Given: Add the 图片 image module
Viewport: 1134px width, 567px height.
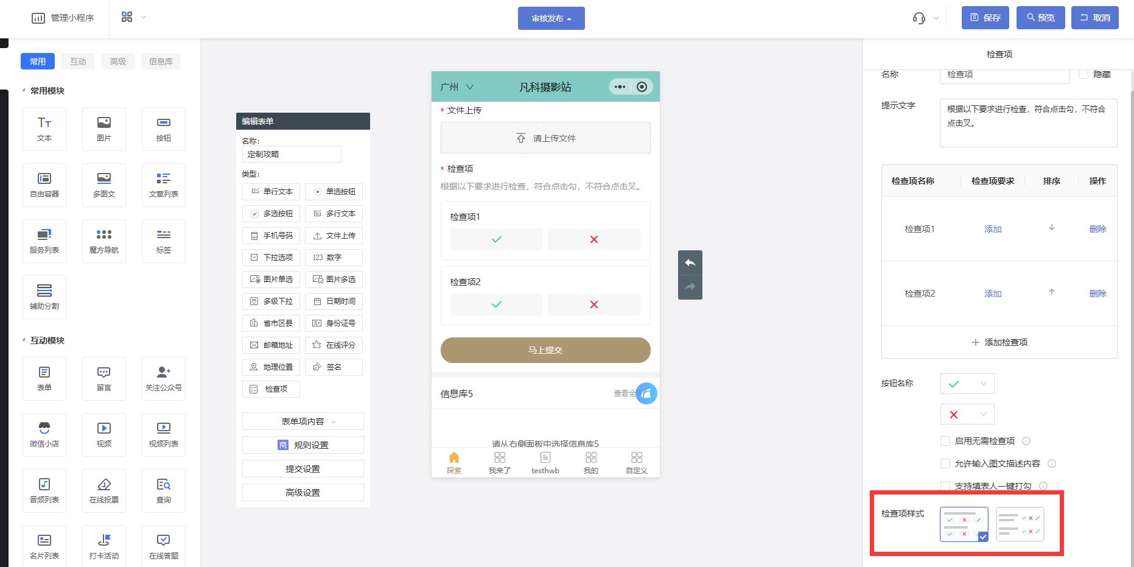Looking at the screenshot, I should (x=104, y=129).
